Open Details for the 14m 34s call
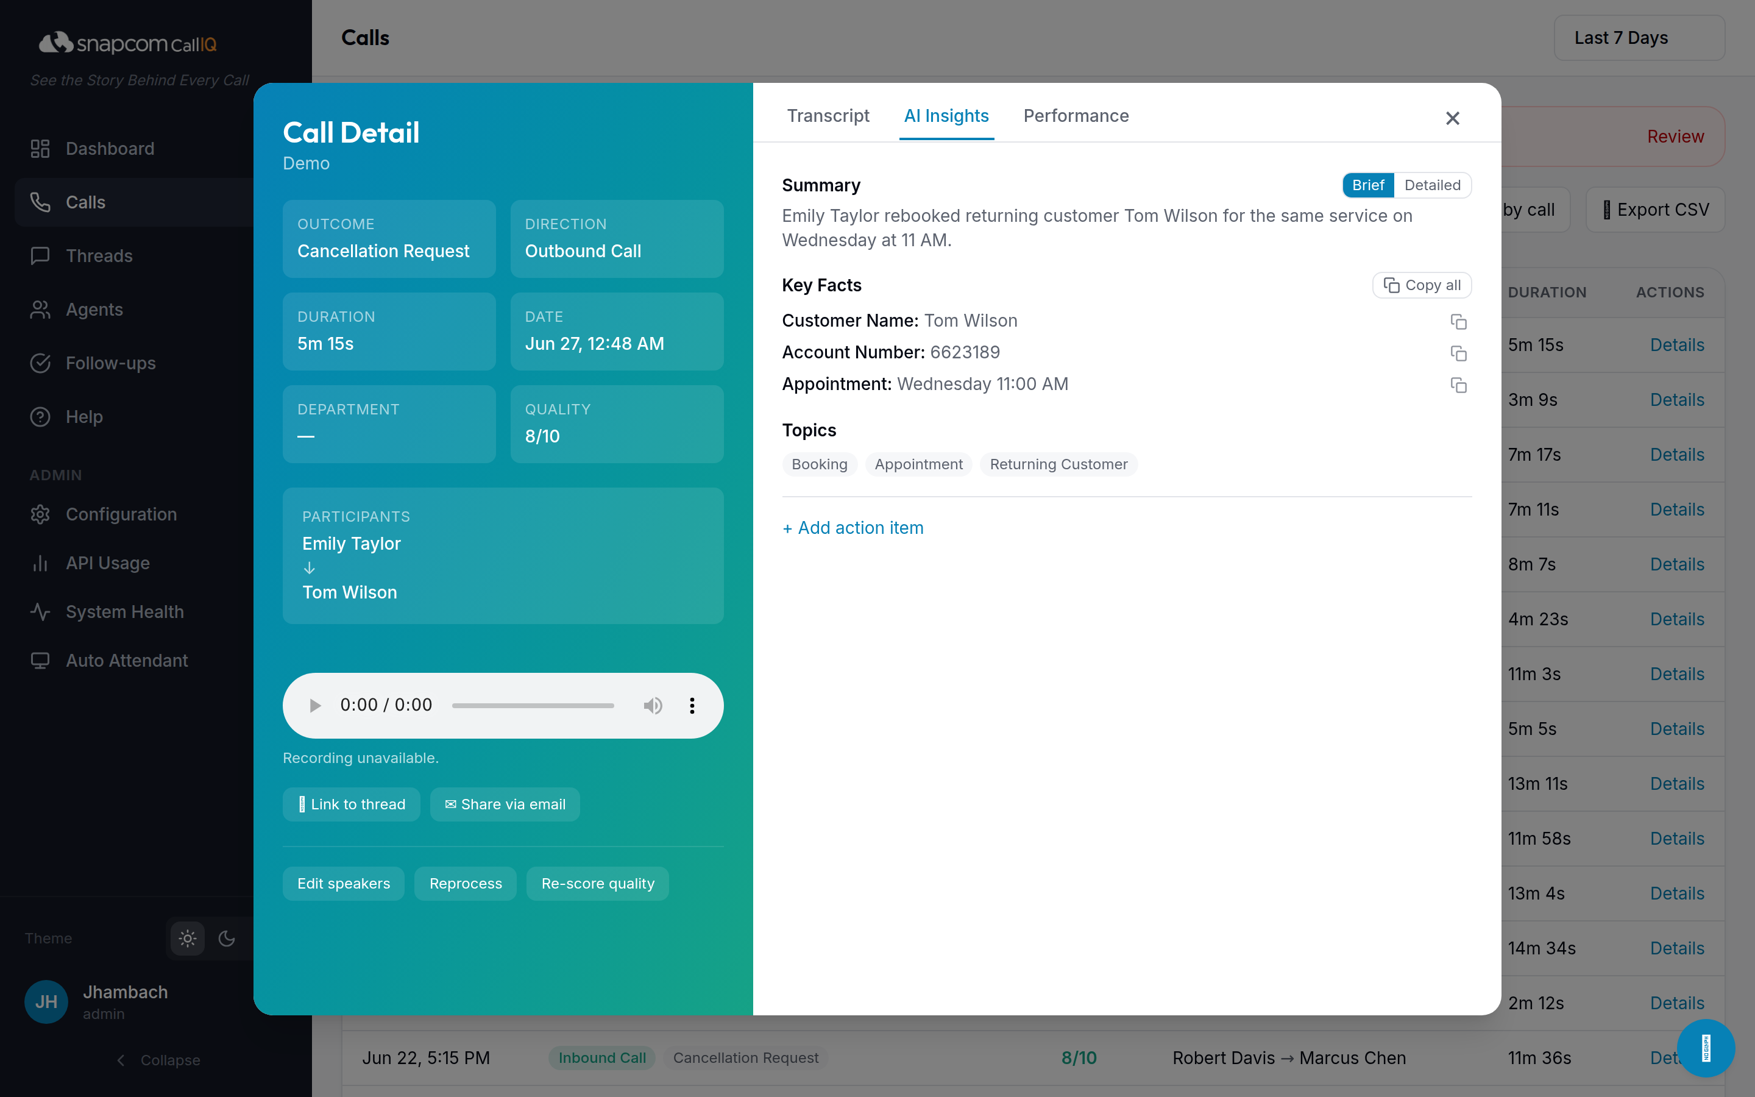Screen dimensions: 1755x1097 [1676, 948]
